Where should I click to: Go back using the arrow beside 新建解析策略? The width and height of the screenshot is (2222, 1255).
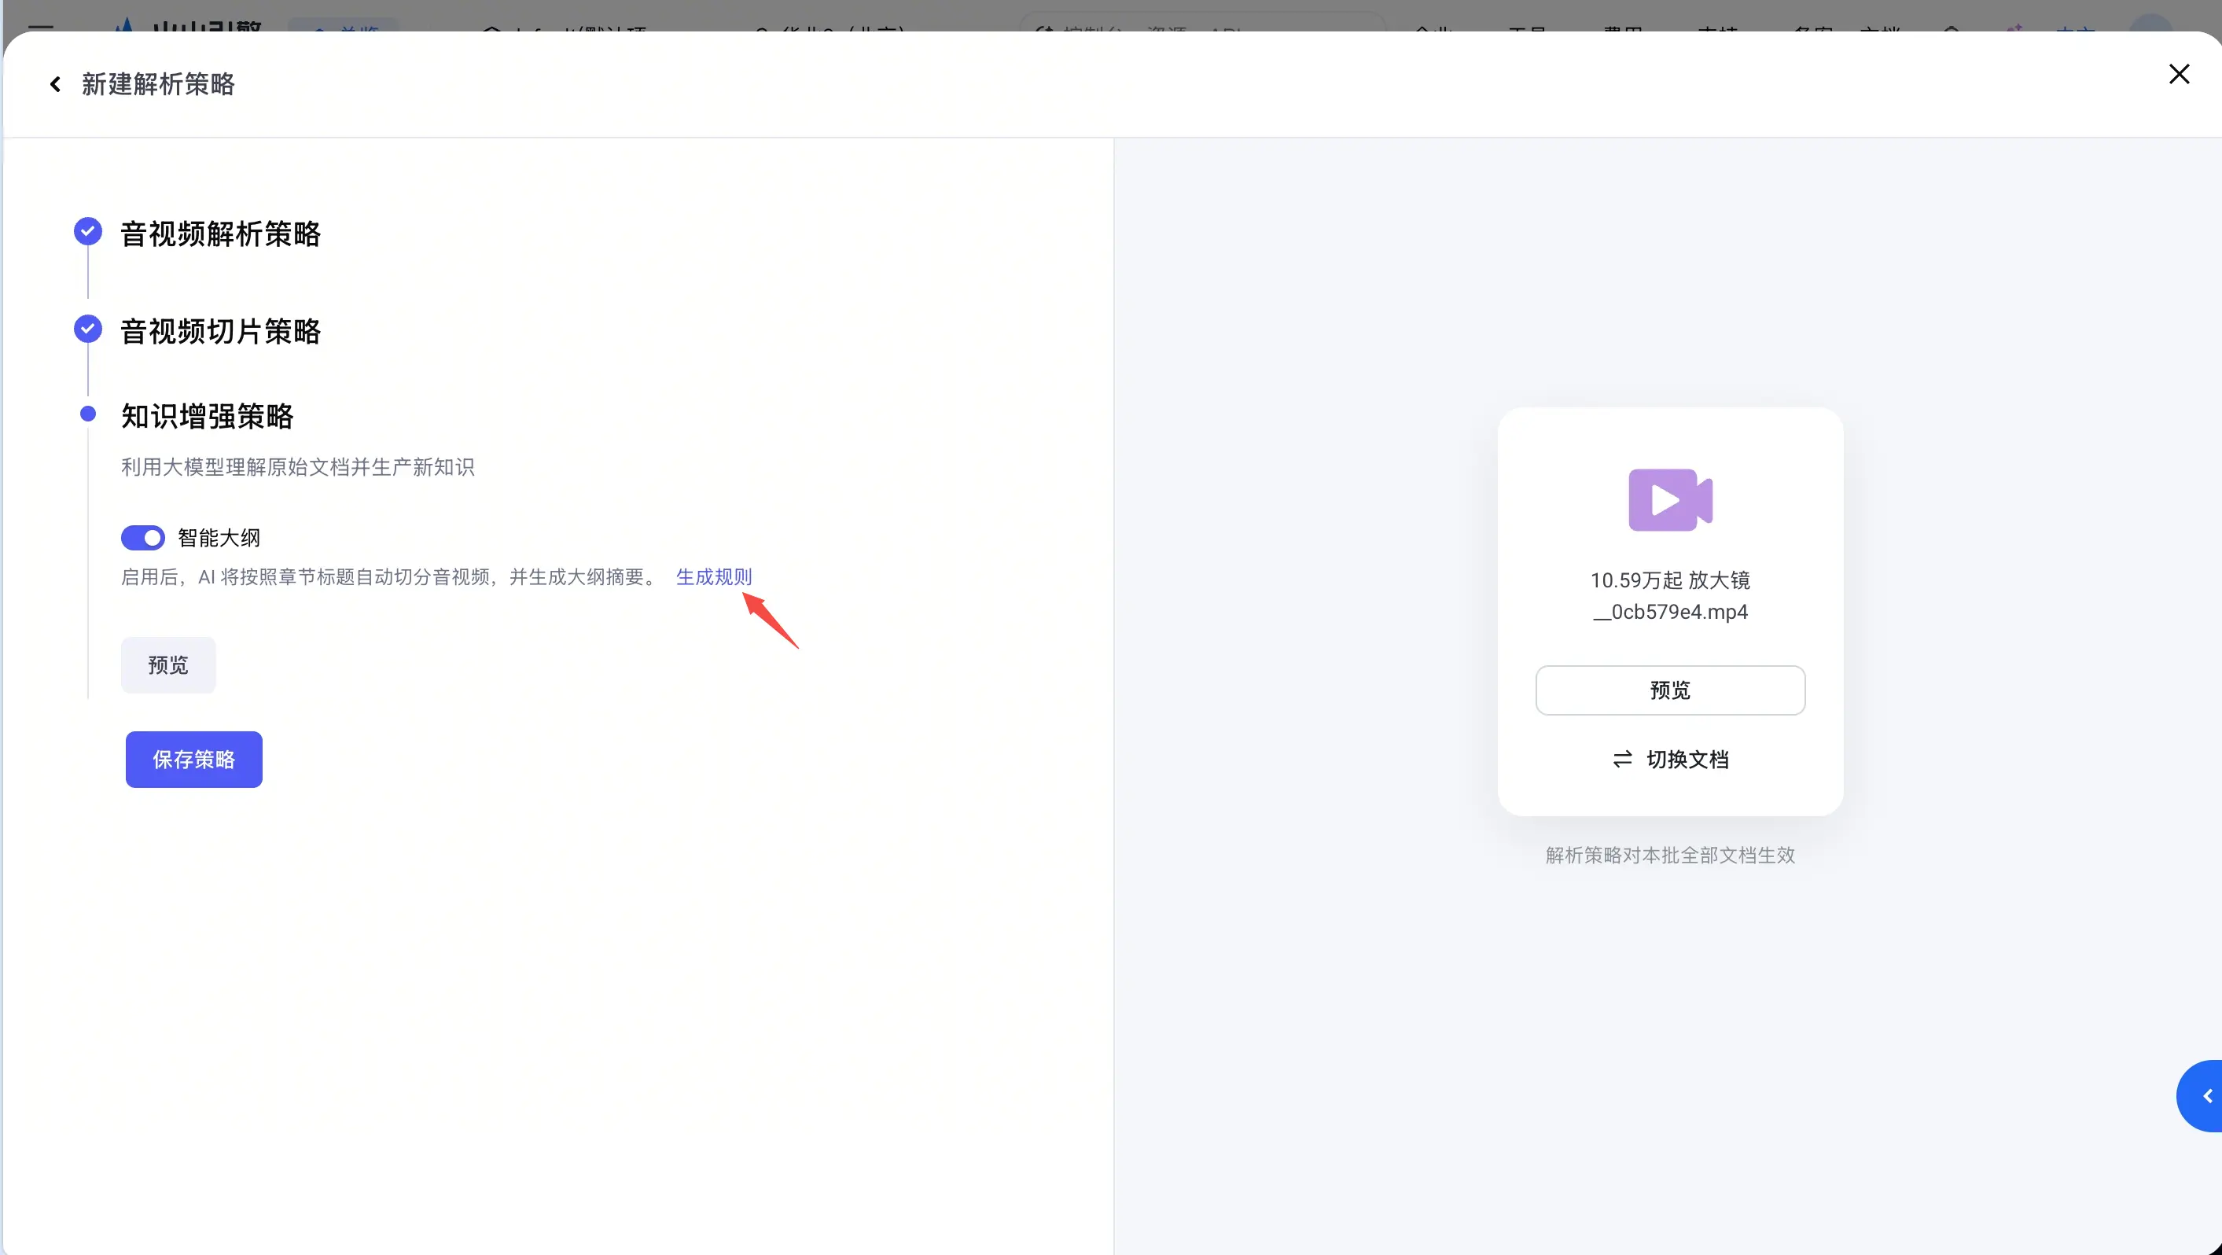(55, 83)
